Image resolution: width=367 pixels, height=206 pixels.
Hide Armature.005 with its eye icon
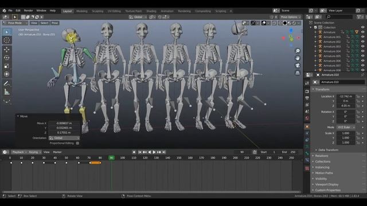click(x=363, y=56)
